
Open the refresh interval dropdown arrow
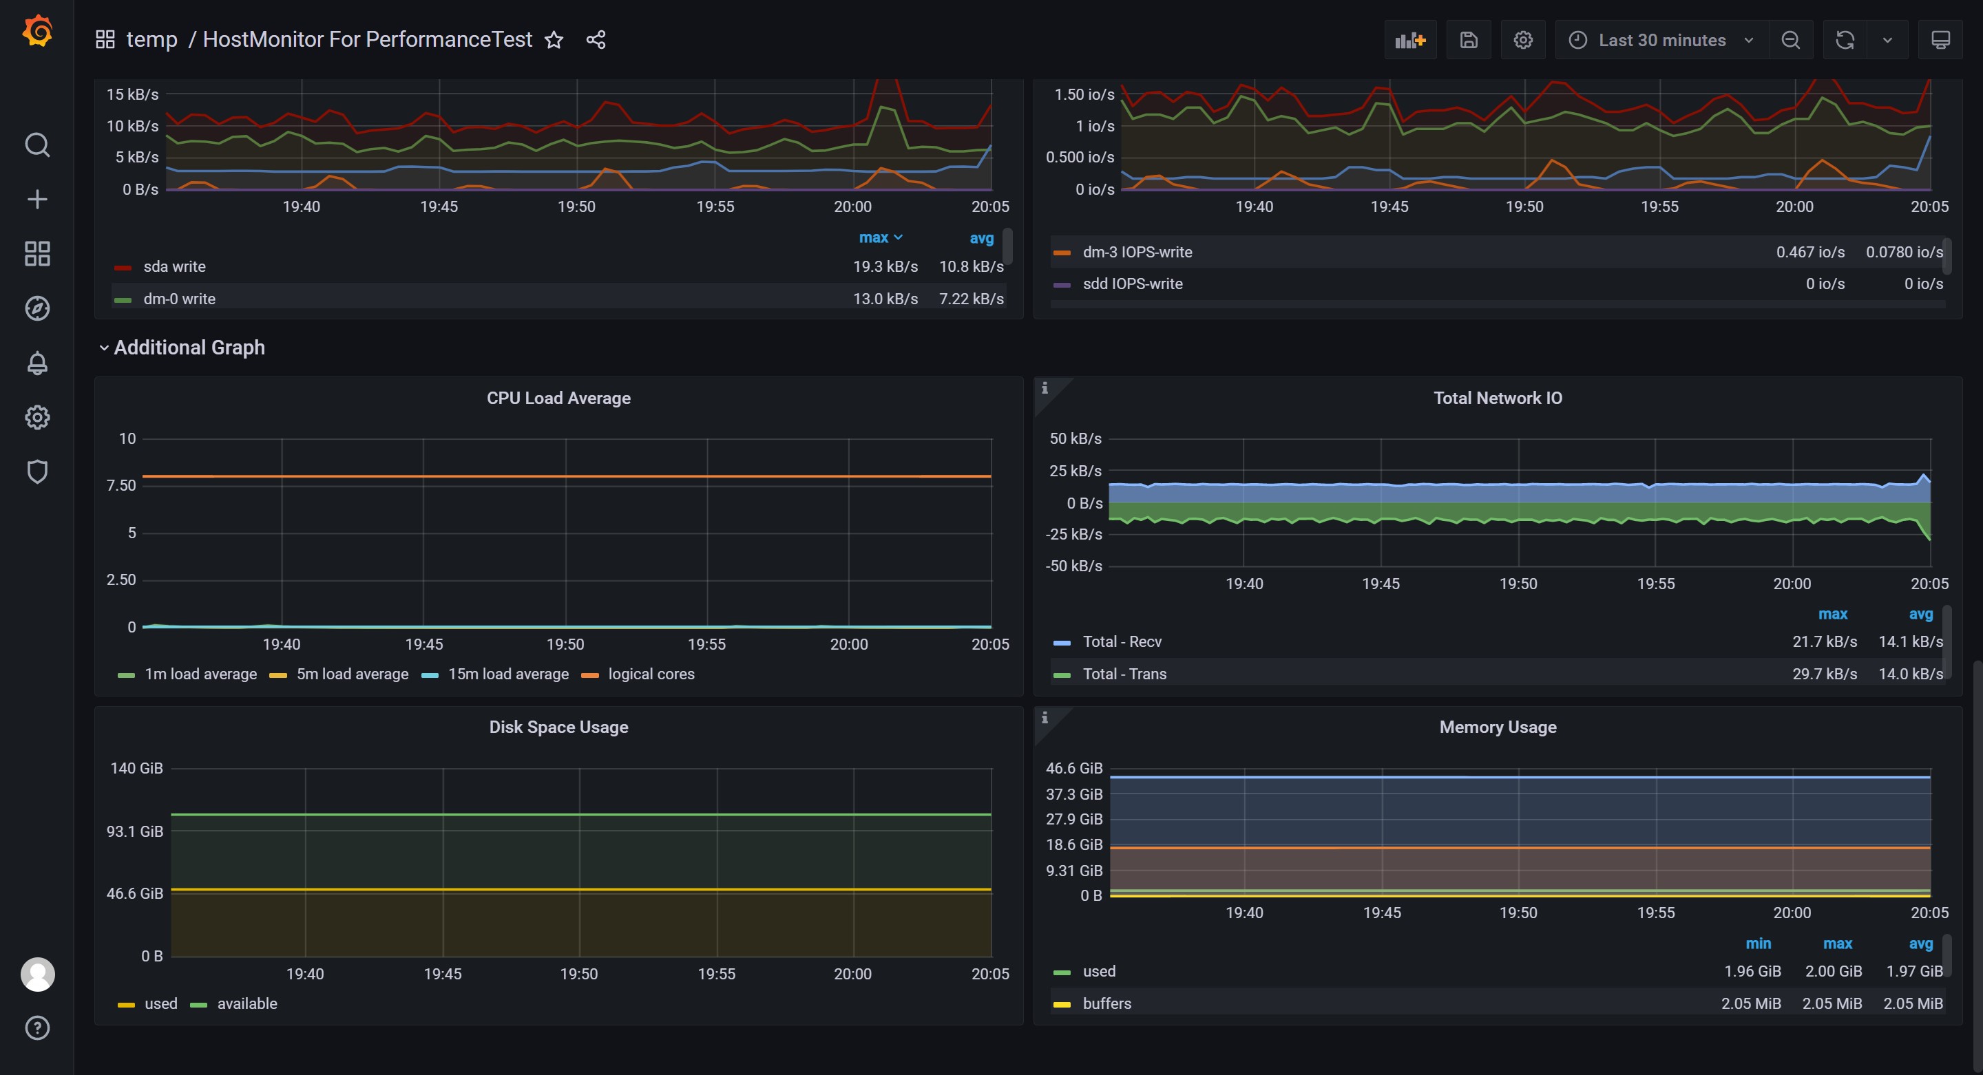pyautogui.click(x=1887, y=40)
